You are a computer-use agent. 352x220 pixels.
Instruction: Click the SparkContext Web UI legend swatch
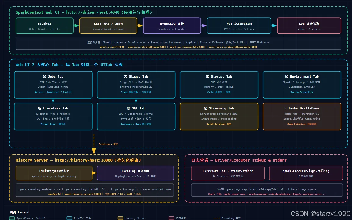coord(12,218)
